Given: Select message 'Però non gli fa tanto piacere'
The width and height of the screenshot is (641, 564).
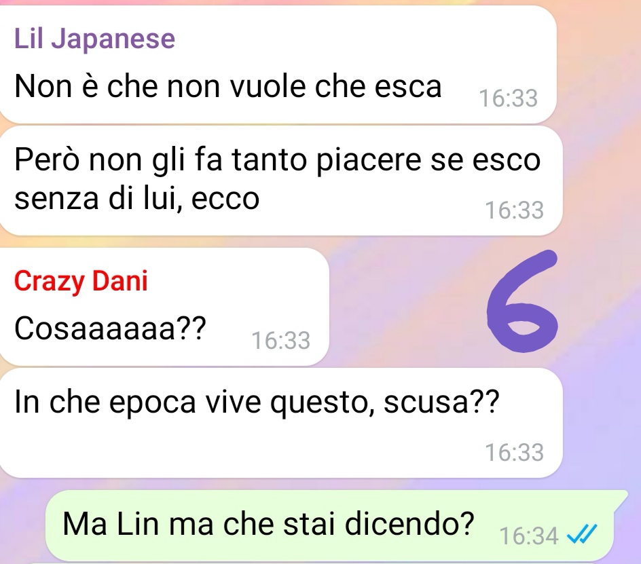Looking at the screenshot, I should [281, 181].
